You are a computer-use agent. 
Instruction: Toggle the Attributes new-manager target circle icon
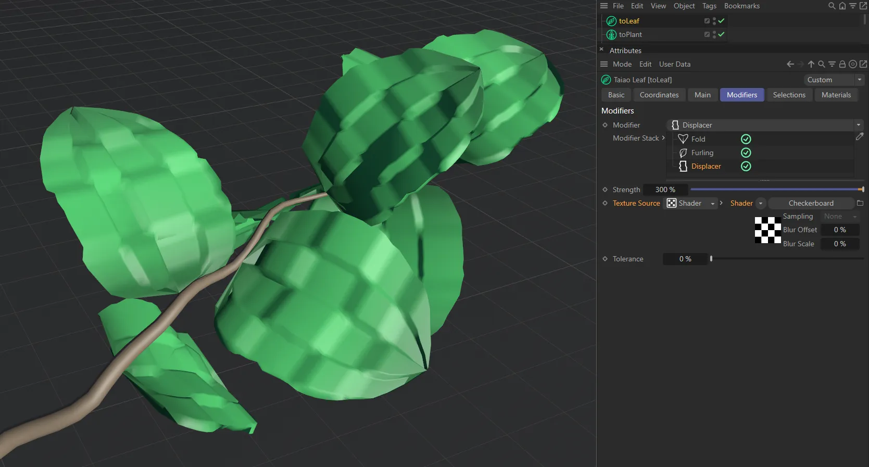pos(853,64)
